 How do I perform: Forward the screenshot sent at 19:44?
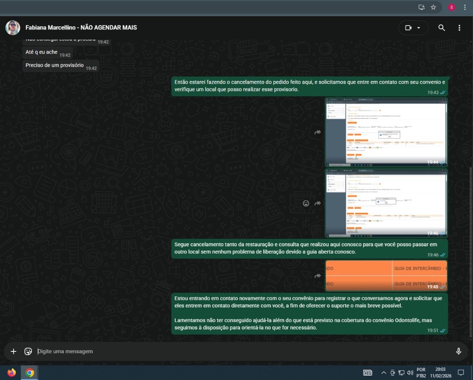[x=318, y=132]
